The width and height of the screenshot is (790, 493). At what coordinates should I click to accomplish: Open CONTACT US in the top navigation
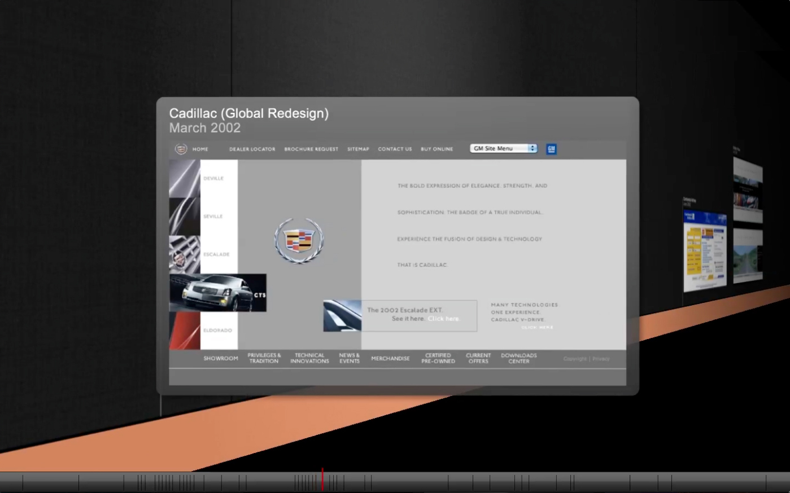(x=395, y=149)
